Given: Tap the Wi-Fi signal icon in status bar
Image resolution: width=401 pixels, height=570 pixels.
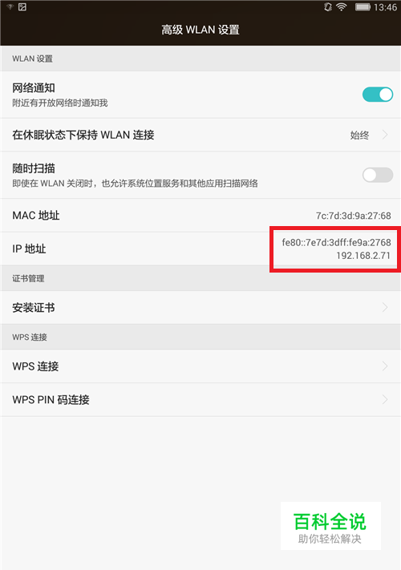Looking at the screenshot, I should [x=342, y=7].
